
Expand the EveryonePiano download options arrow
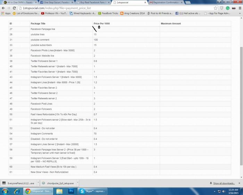point(38,182)
